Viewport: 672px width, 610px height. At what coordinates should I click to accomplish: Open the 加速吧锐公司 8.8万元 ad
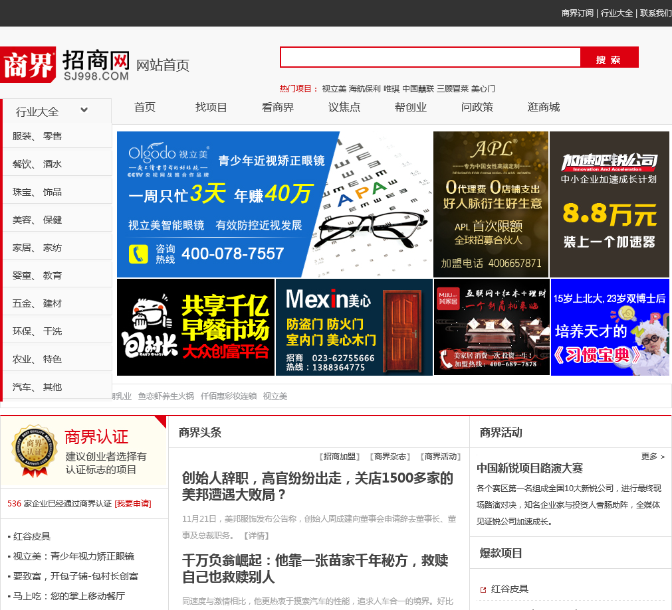click(x=610, y=204)
